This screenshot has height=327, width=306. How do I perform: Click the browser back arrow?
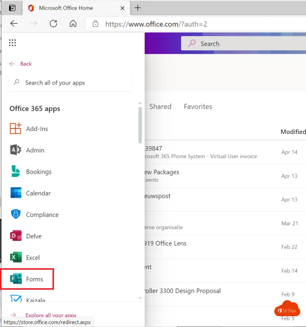14,24
